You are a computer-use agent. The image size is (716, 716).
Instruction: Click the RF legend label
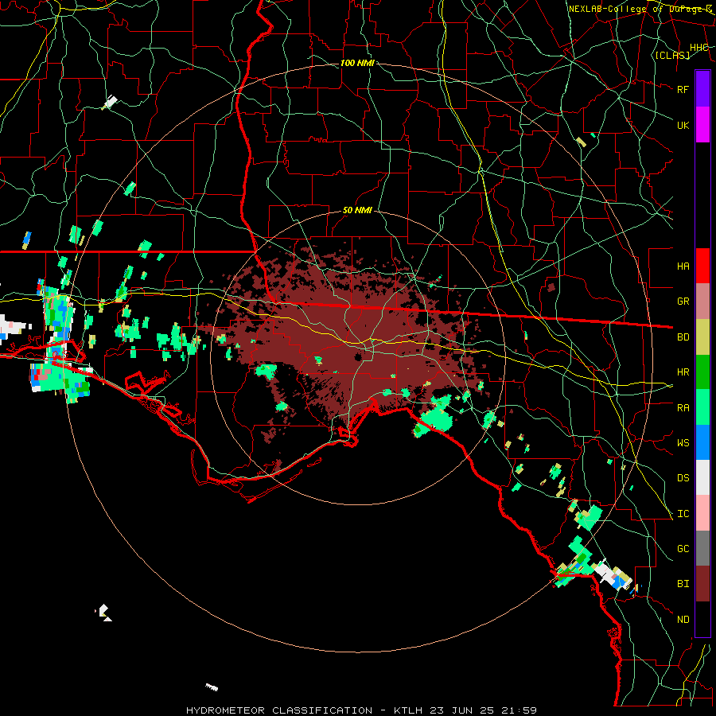pyautogui.click(x=683, y=89)
